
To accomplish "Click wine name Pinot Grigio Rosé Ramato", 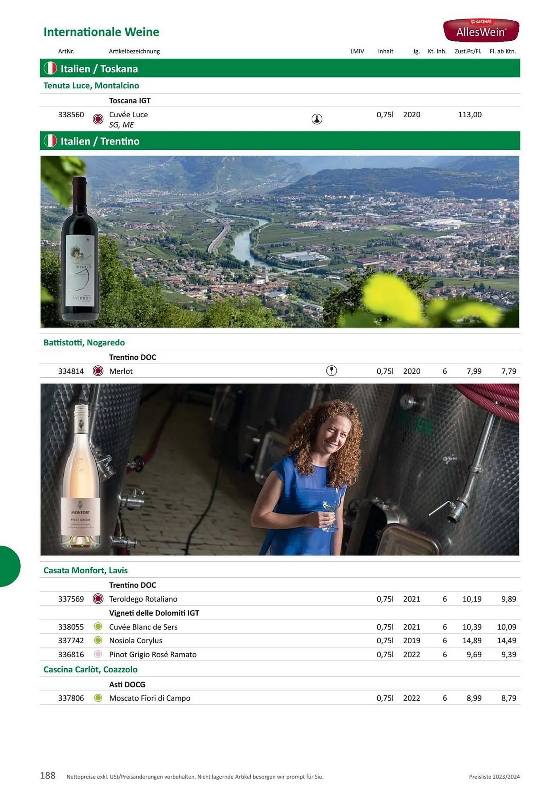I will point(153,654).
